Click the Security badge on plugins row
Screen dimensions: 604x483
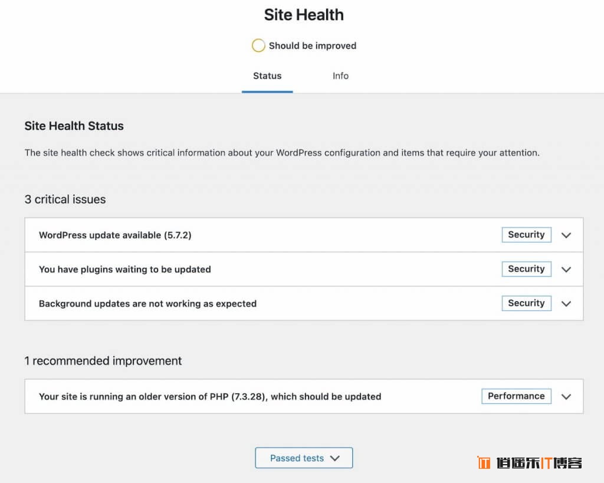[526, 269]
